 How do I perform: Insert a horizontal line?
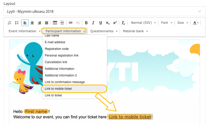tap(62, 23)
